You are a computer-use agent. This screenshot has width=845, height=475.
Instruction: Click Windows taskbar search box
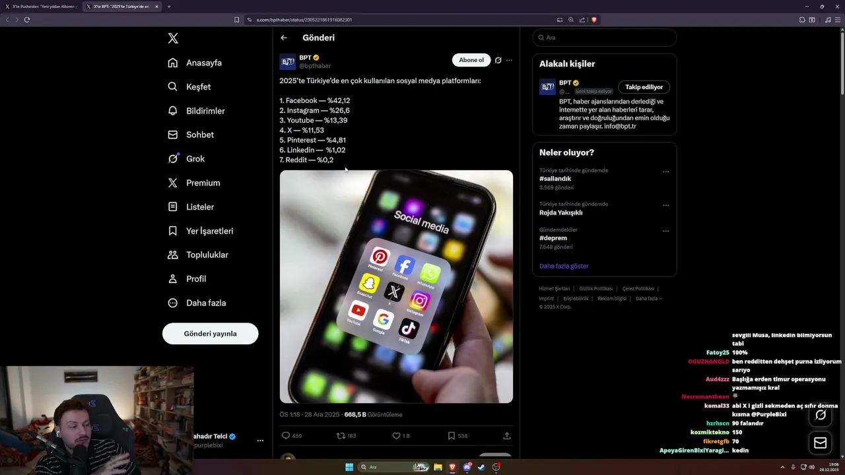(x=394, y=467)
